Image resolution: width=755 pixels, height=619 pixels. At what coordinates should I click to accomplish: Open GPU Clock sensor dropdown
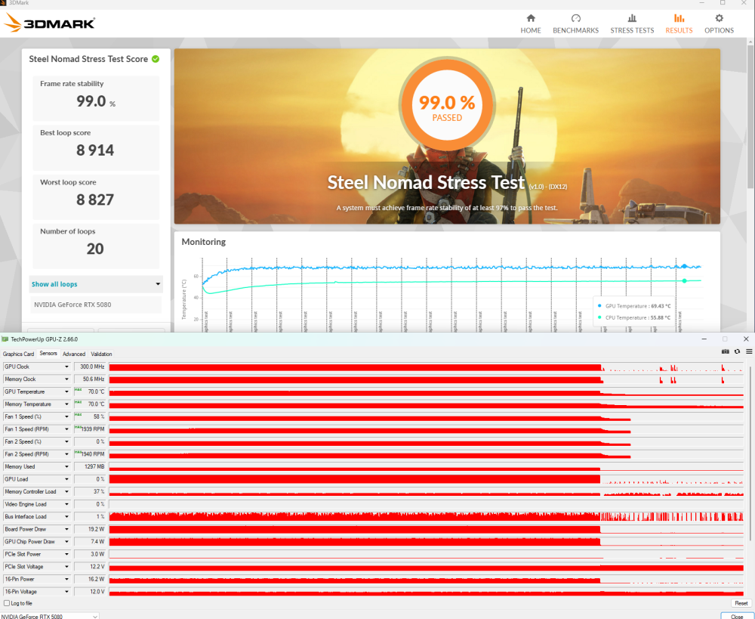tap(66, 367)
